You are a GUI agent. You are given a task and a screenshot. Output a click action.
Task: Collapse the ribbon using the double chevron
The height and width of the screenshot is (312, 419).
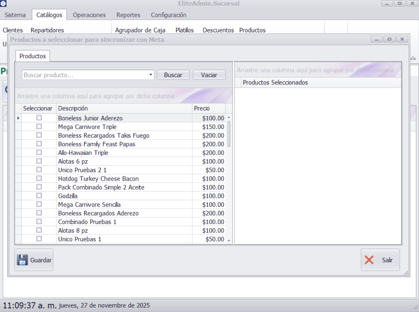413,58
